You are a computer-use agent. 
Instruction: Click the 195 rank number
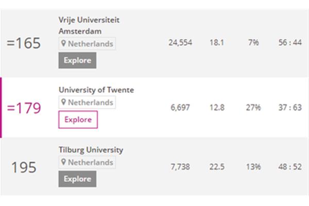tap(24, 167)
